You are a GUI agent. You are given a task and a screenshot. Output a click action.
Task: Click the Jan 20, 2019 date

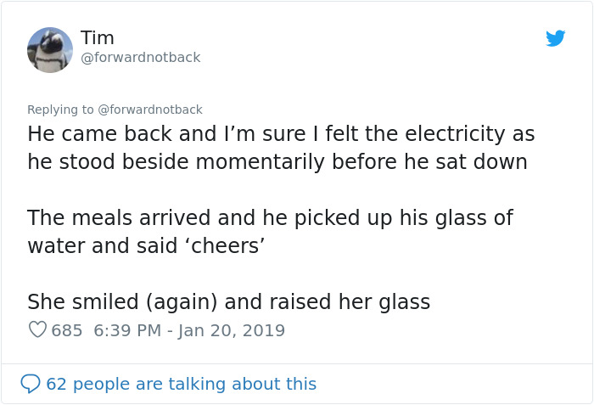tap(232, 330)
